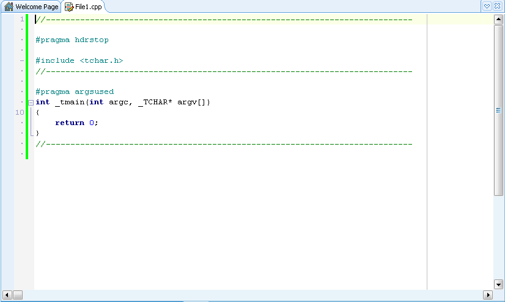
Task: Click the horizontal scrollbar thumb
Action: click(x=18, y=295)
